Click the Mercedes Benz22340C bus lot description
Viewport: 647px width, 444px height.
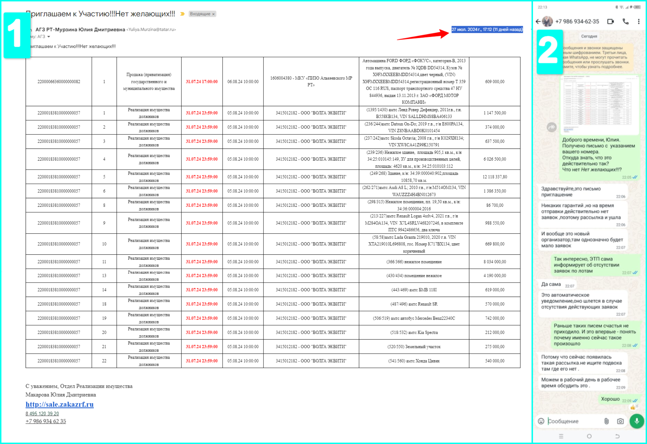pos(414,318)
